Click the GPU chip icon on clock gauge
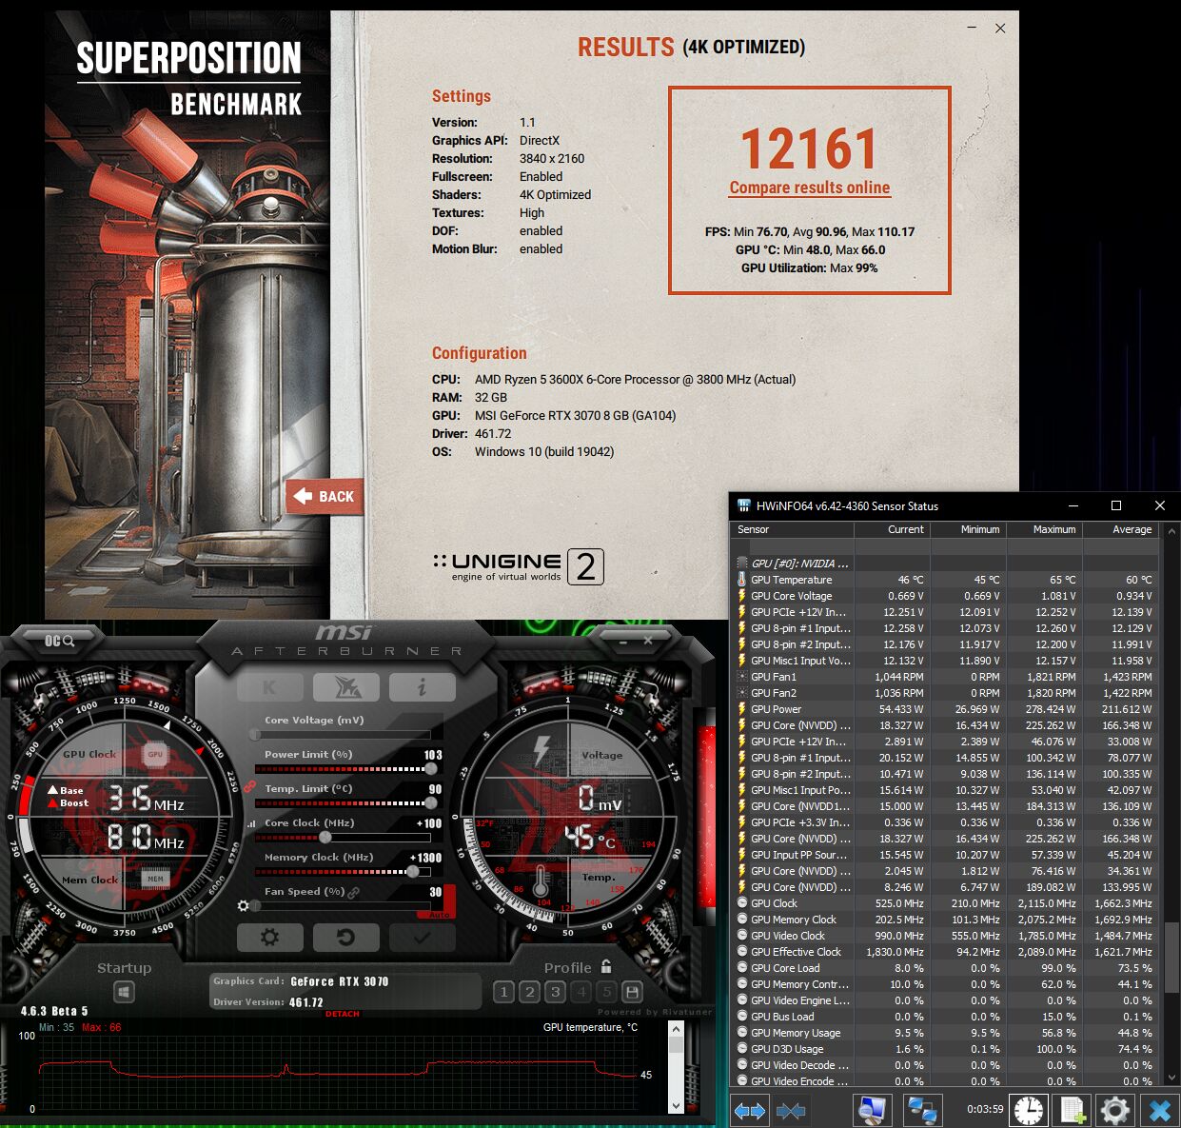Viewport: 1181px width, 1128px height. click(x=155, y=754)
